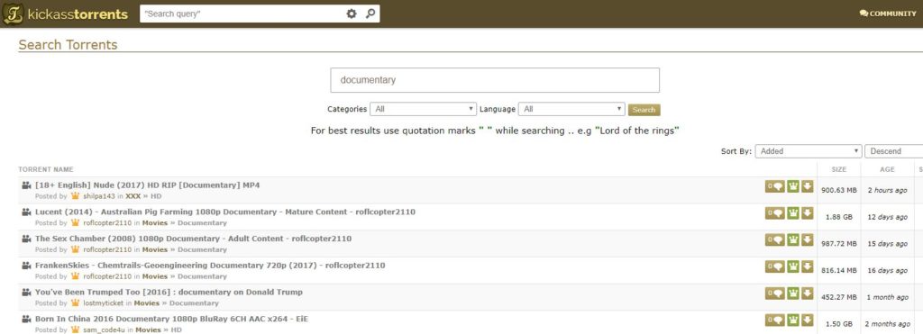Open "[18+ English] Nude (2017)" torrent link
Screen dimensions: 923x334
click(x=147, y=185)
